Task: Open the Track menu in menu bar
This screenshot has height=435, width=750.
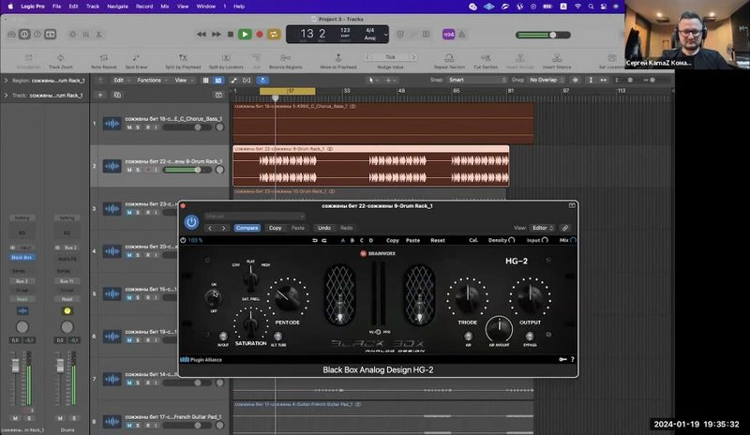Action: point(93,7)
